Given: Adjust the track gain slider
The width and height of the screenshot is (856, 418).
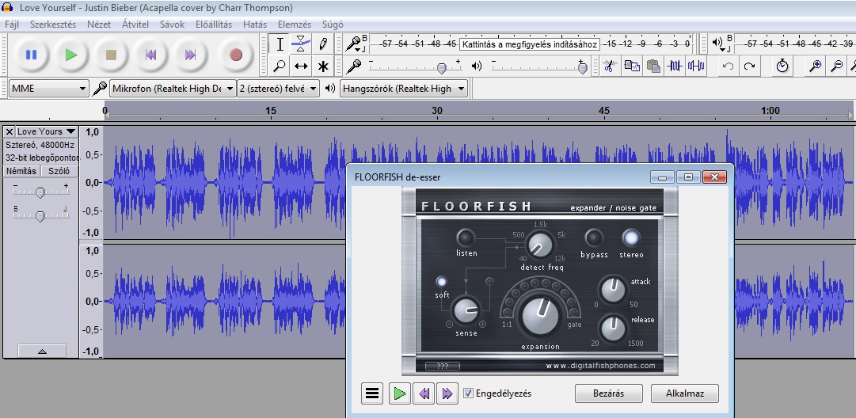Looking at the screenshot, I should tap(41, 192).
